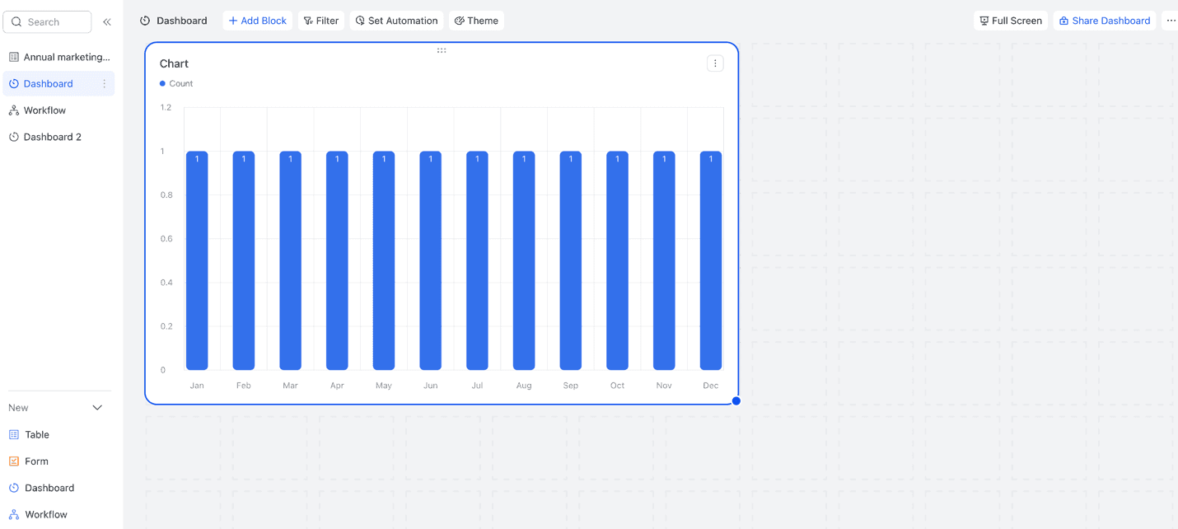Open the Workflow item in sidebar list
The image size is (1178, 529).
click(58, 110)
